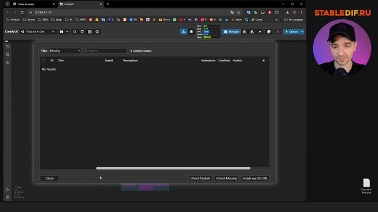The width and height of the screenshot is (378, 212).
Task: Click the refresh icon in ComfyUI toolbar
Action: click(75, 32)
